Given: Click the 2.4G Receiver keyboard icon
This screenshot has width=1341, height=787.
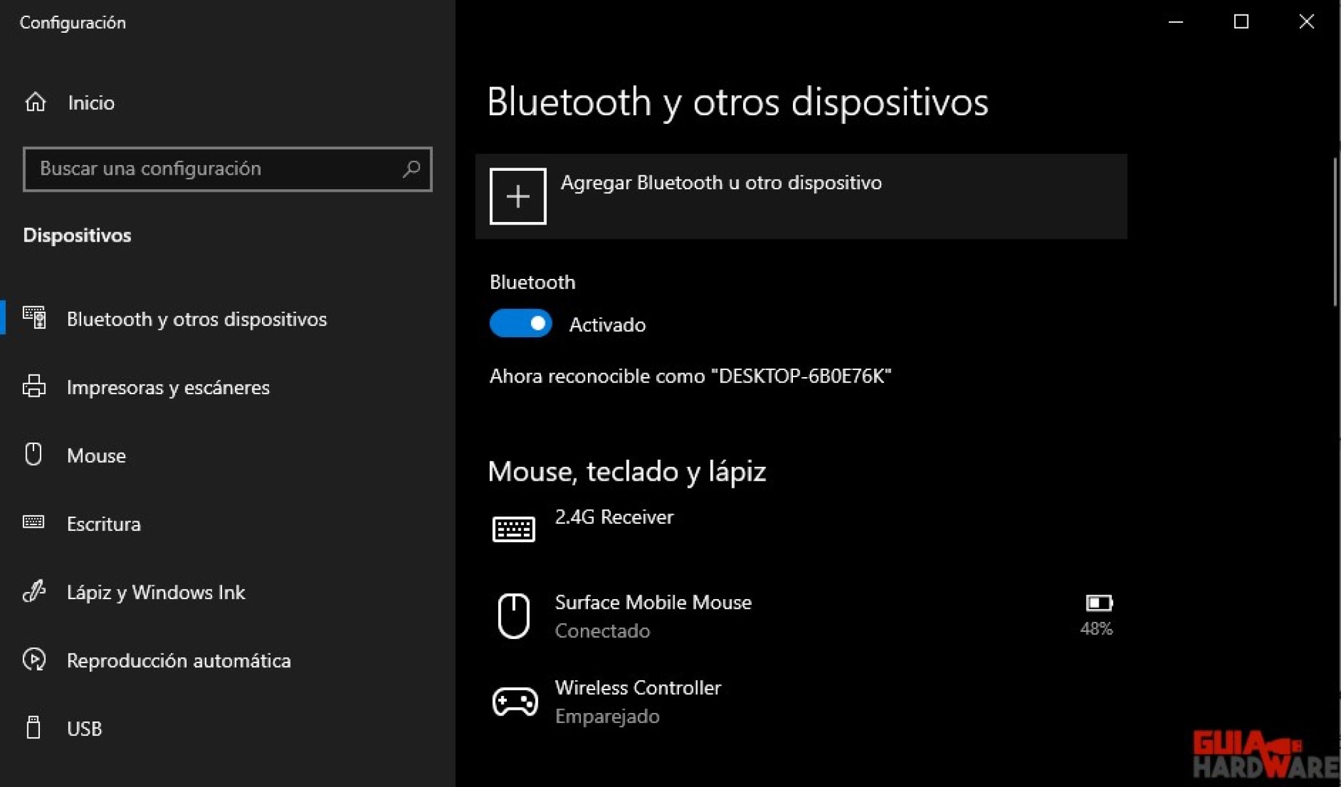Looking at the screenshot, I should [x=514, y=529].
